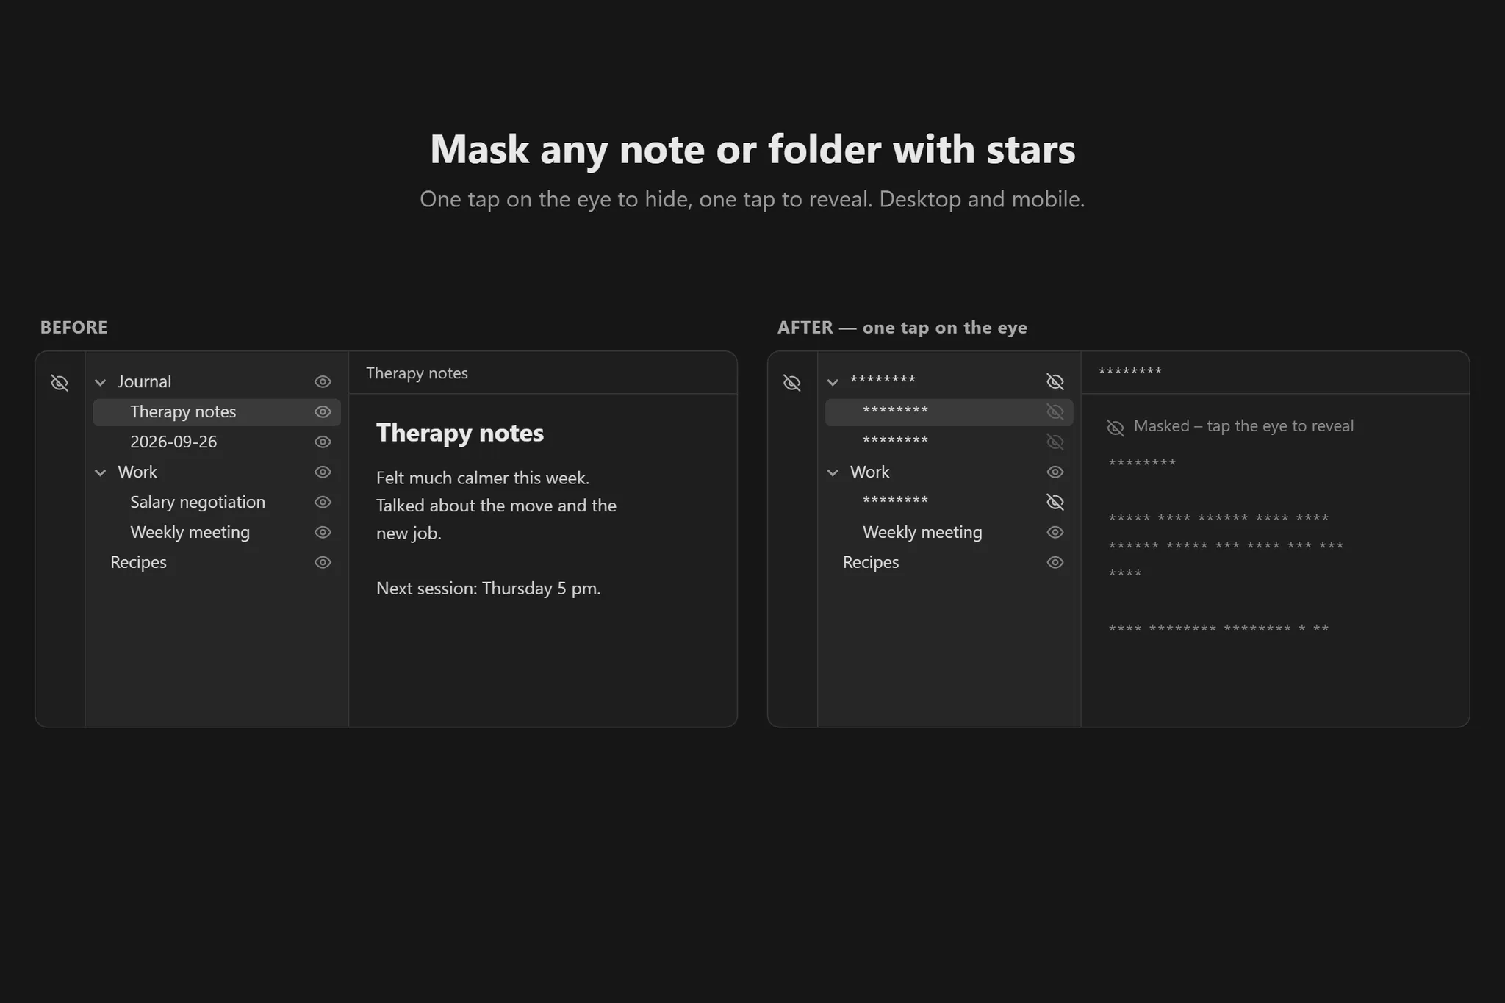Click Therapy notes heading in editor
This screenshot has height=1003, width=1505.
(460, 433)
